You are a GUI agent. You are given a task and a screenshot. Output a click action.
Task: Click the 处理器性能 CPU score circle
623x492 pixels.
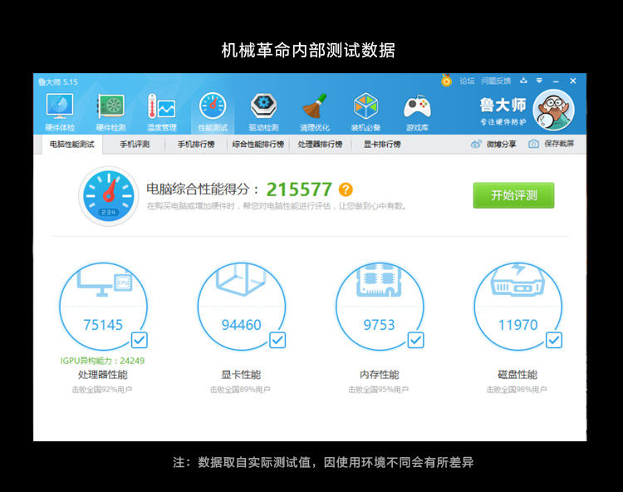tap(103, 307)
